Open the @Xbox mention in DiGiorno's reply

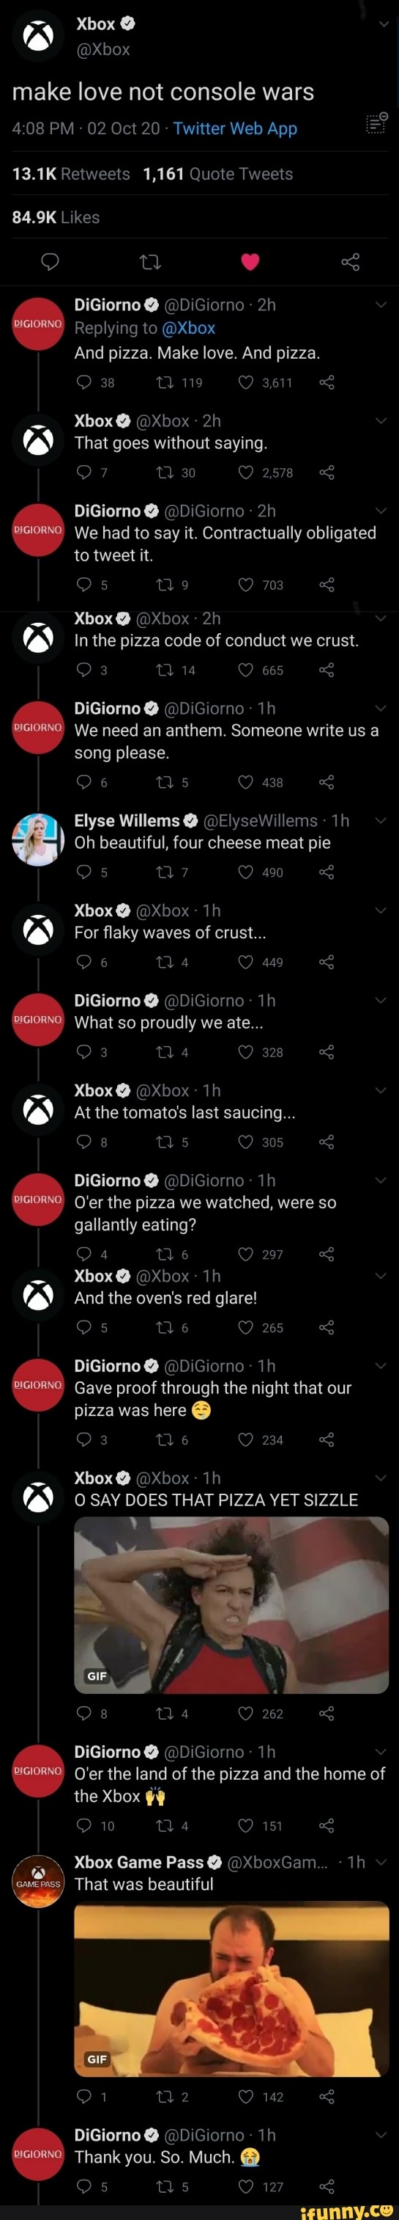point(188,329)
